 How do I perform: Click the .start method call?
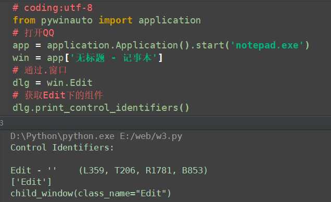(208, 45)
